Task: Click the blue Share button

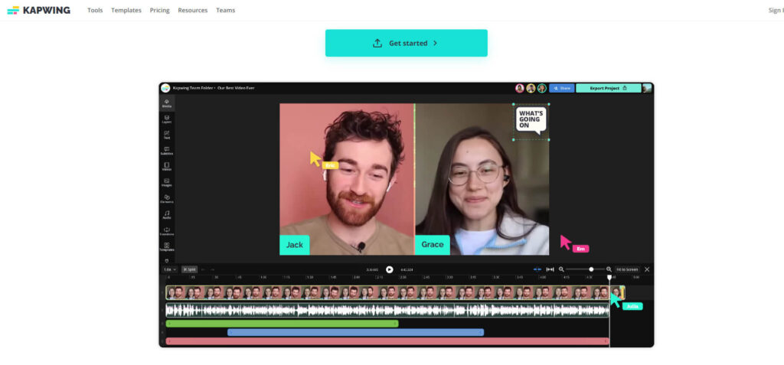Action: (x=561, y=88)
